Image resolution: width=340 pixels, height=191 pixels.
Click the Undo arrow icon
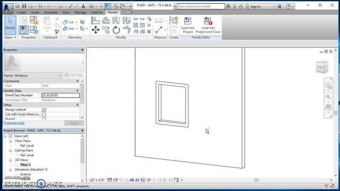coord(40,6)
